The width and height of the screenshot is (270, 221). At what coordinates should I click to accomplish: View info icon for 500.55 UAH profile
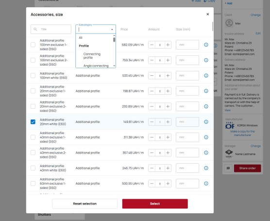click(x=206, y=184)
